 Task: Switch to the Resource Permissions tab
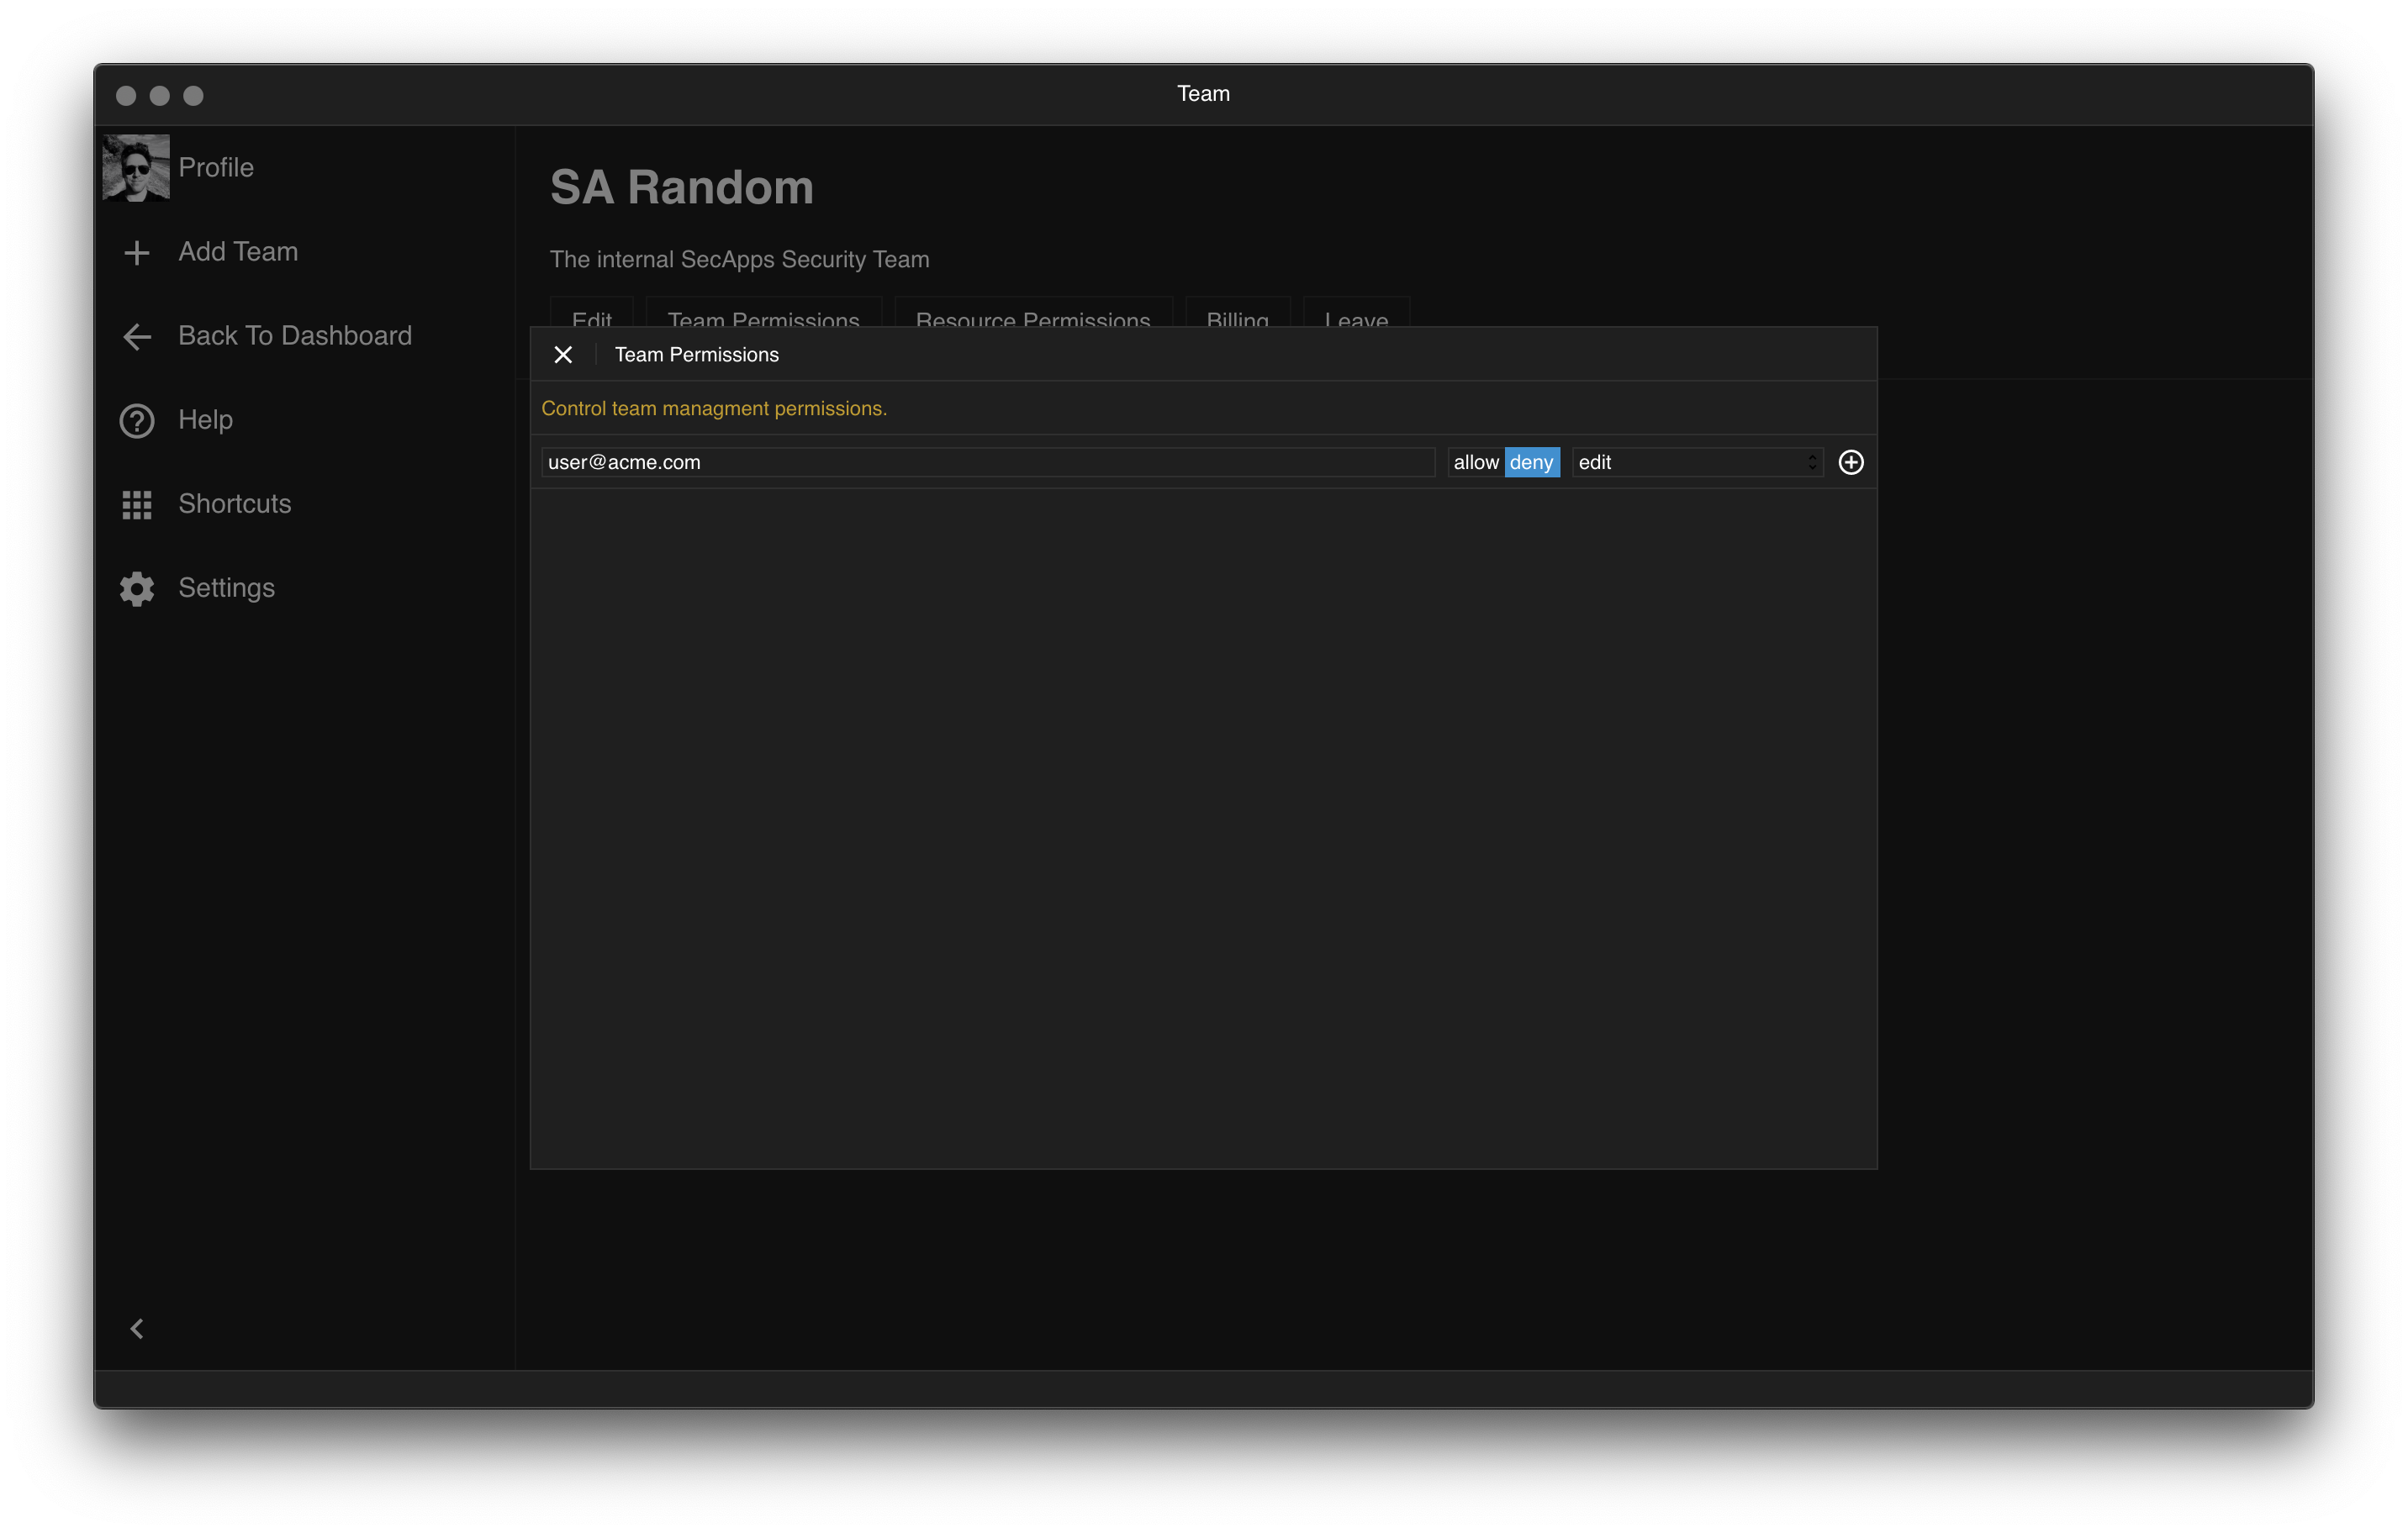(x=1032, y=313)
